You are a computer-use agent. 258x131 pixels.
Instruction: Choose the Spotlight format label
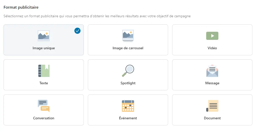tap(128, 83)
